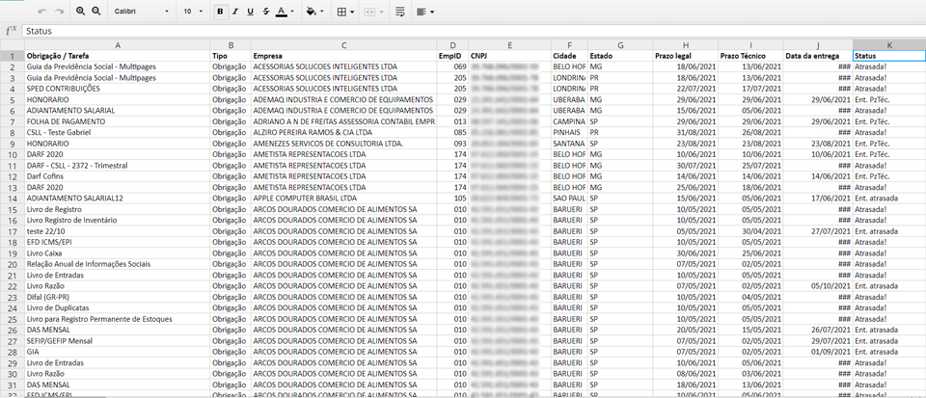Screen dimensions: 926x398
Task: Zoom in with the magnifier plus icon
Action: tap(80, 12)
